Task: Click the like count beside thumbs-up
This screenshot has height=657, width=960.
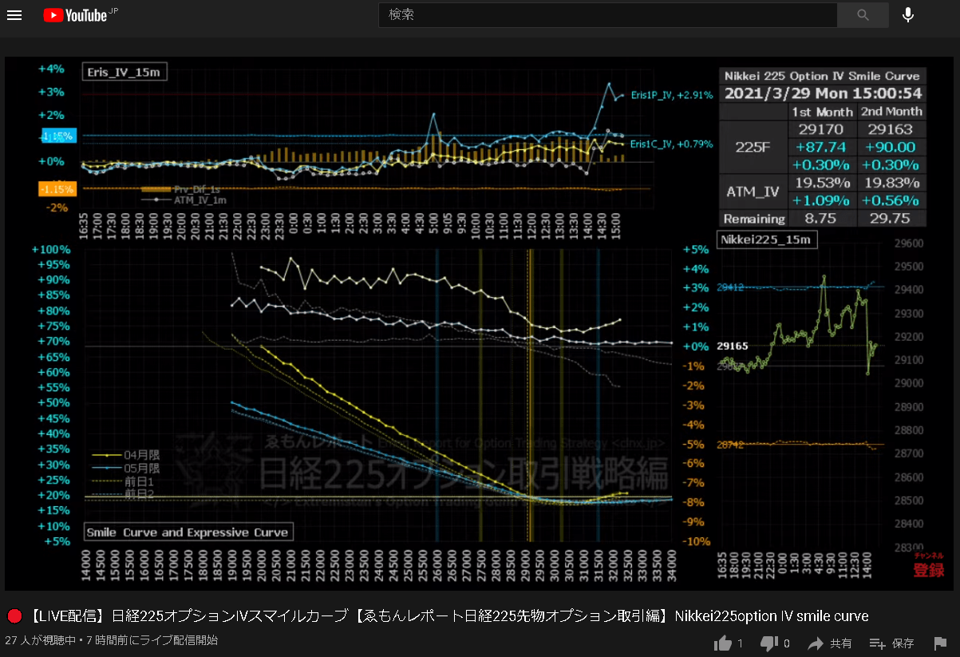Action: [741, 643]
